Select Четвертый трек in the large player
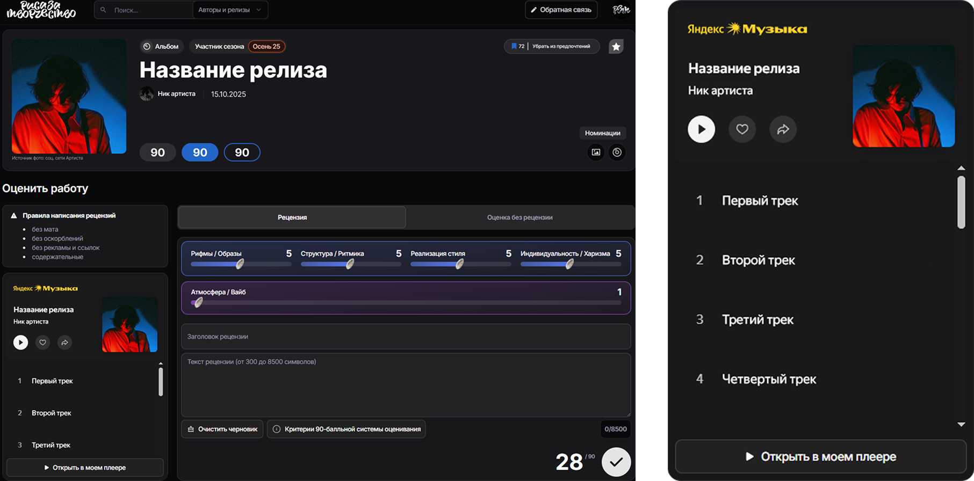Image resolution: width=974 pixels, height=481 pixels. pos(768,380)
